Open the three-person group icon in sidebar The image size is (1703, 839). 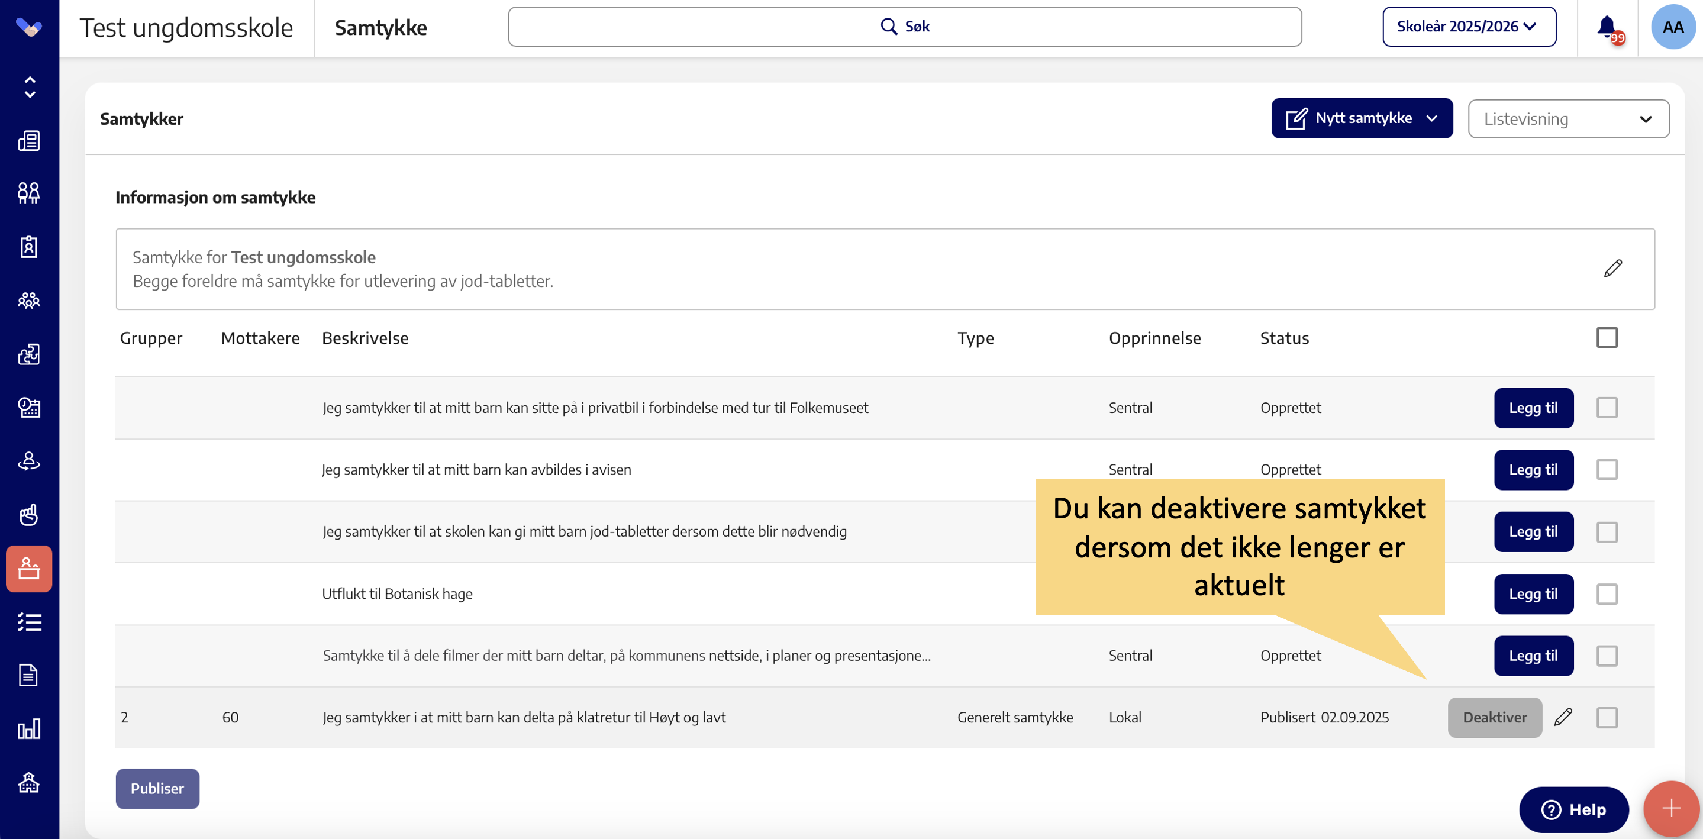(29, 301)
